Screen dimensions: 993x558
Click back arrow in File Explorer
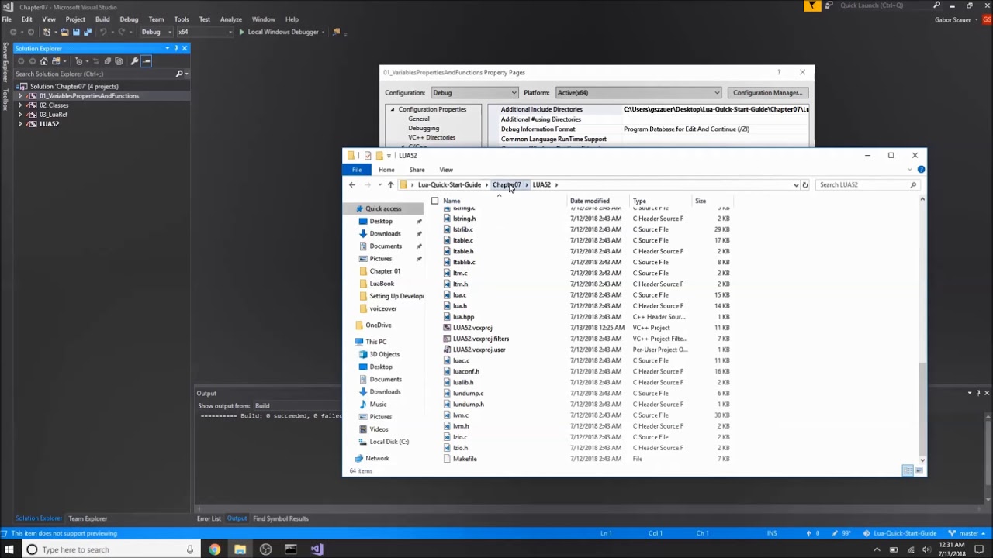(352, 184)
